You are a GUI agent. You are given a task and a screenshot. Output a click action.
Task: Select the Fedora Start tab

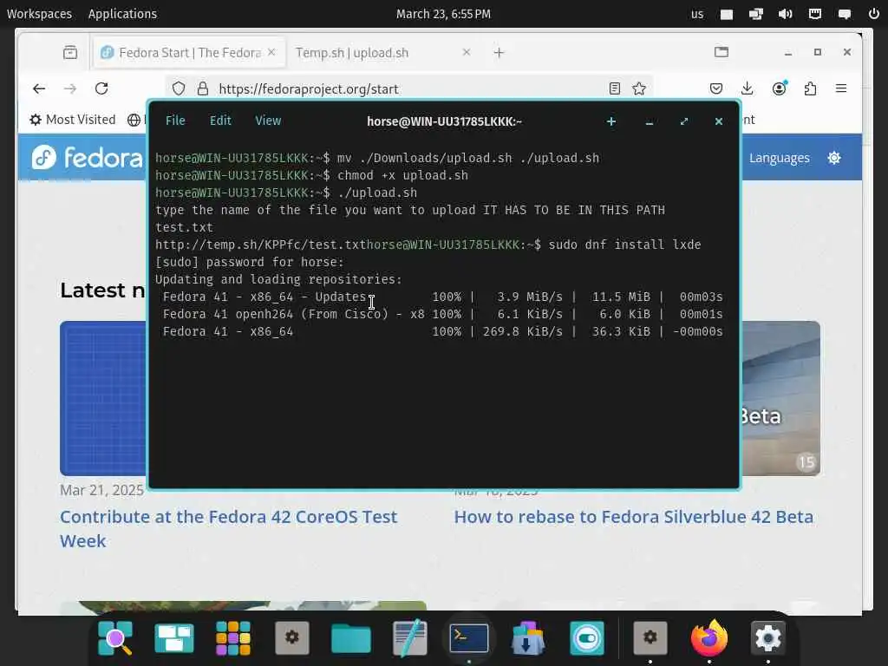[x=188, y=53]
